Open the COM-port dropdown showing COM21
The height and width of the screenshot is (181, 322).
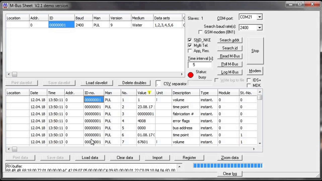pyautogui.click(x=259, y=17)
